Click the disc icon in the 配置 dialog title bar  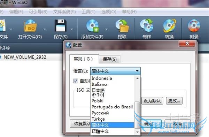(68, 45)
